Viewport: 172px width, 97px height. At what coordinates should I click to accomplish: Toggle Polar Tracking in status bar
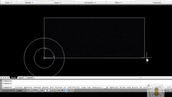42,91
